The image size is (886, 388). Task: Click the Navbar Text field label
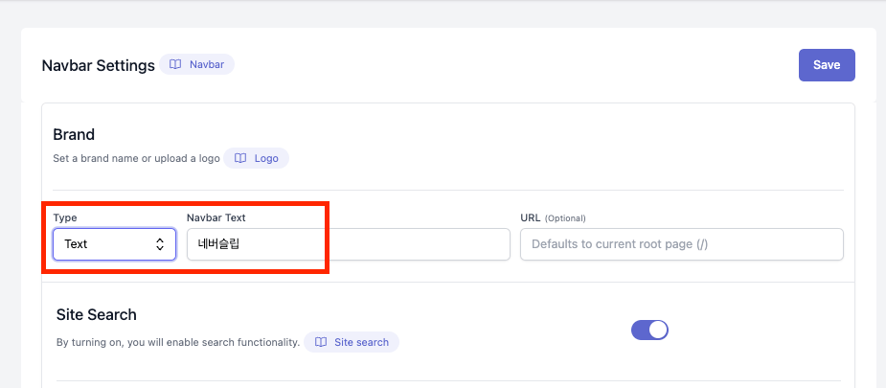point(216,217)
